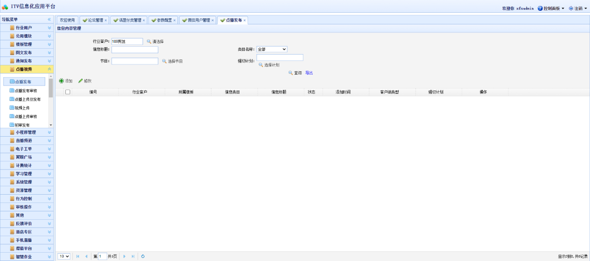This screenshot has width=590, height=261.
Task: Collapse the 点播视频 sidebar section
Action: pyautogui.click(x=49, y=69)
